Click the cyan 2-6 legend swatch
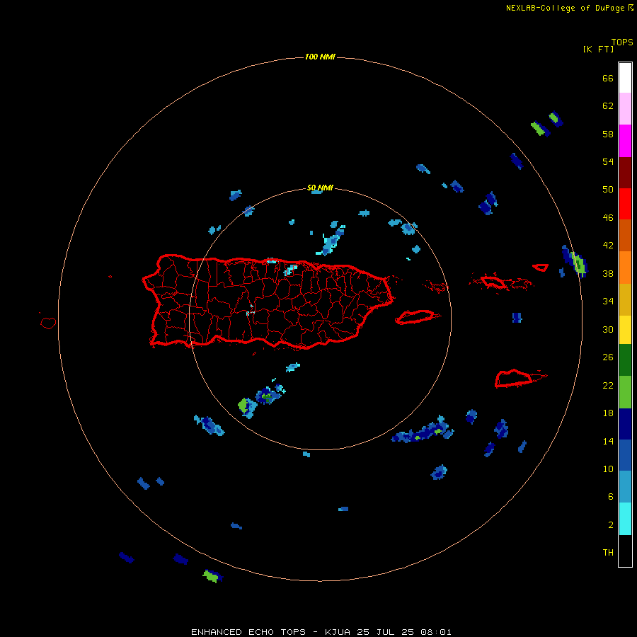This screenshot has height=637, width=637. point(625,519)
